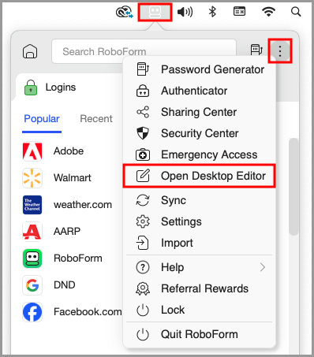Click the home icon in RoboForm
The image size is (314, 357).
click(30, 51)
